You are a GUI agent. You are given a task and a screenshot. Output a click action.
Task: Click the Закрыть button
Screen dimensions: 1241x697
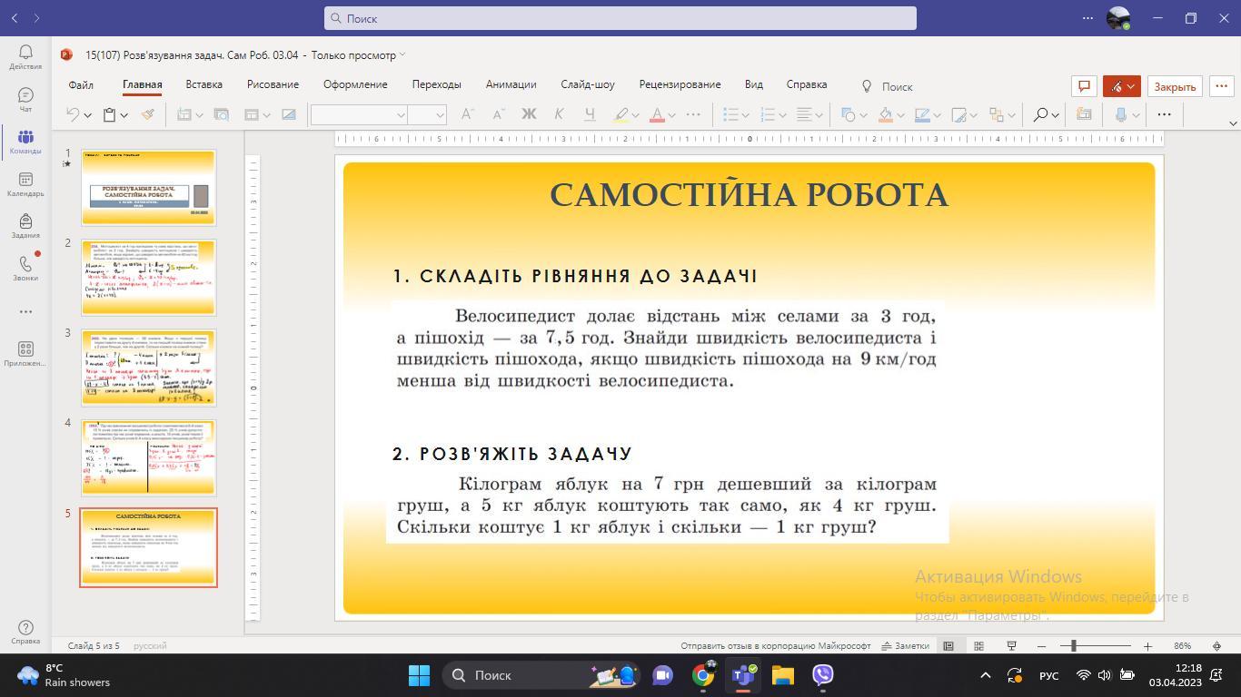(x=1175, y=86)
